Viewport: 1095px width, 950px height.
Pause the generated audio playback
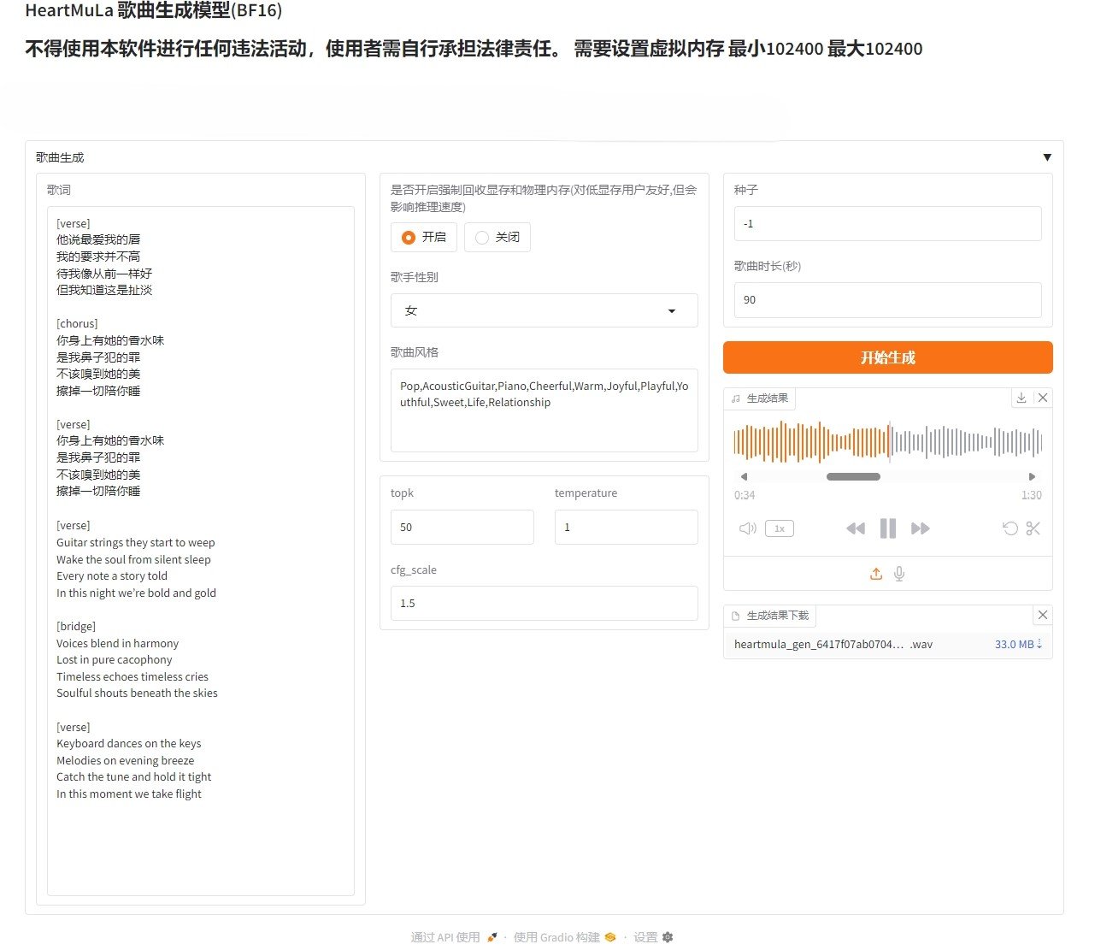pyautogui.click(x=887, y=528)
